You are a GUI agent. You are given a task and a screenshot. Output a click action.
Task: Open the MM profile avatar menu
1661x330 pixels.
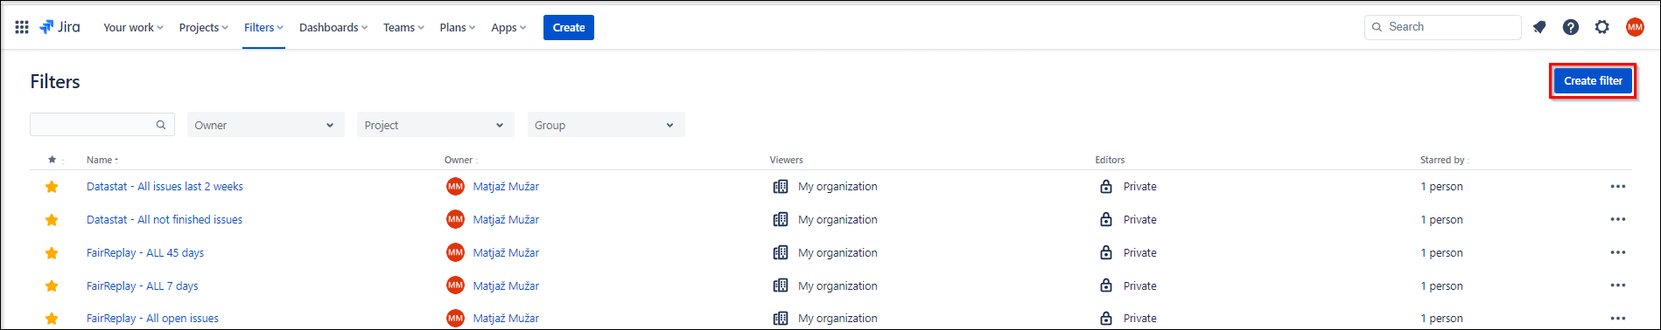pyautogui.click(x=1635, y=27)
